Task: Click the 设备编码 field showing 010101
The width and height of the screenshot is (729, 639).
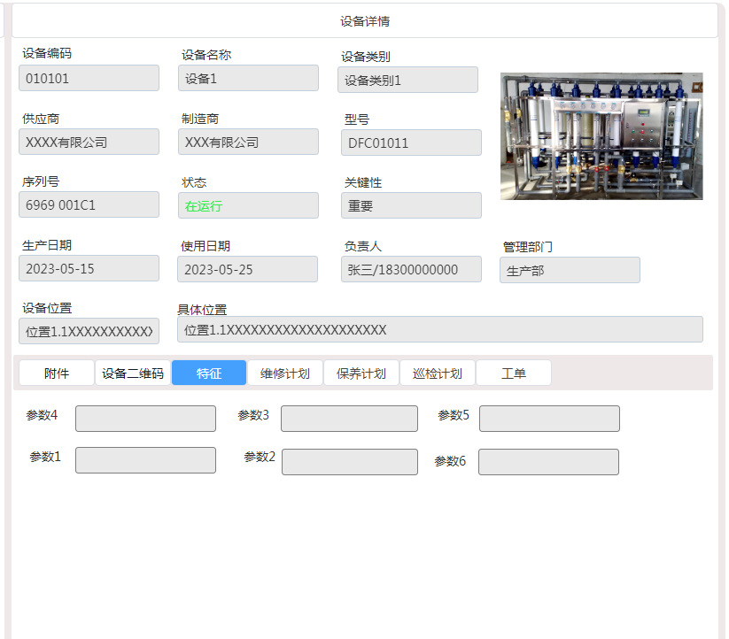Action: coord(89,78)
